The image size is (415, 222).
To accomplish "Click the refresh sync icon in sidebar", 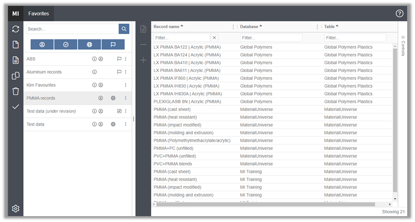I will pyautogui.click(x=16, y=29).
